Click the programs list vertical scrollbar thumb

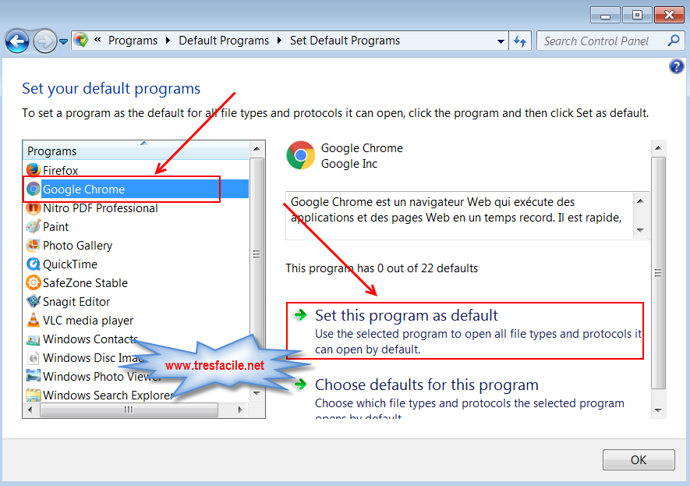pyautogui.click(x=257, y=254)
